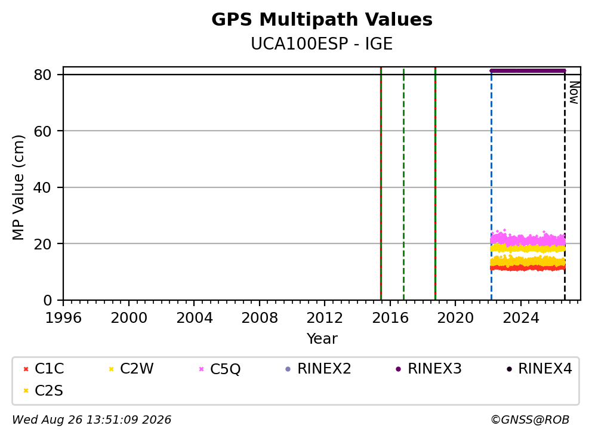The width and height of the screenshot is (592, 438).
Task: Click the Year axis label
Action: click(322, 338)
